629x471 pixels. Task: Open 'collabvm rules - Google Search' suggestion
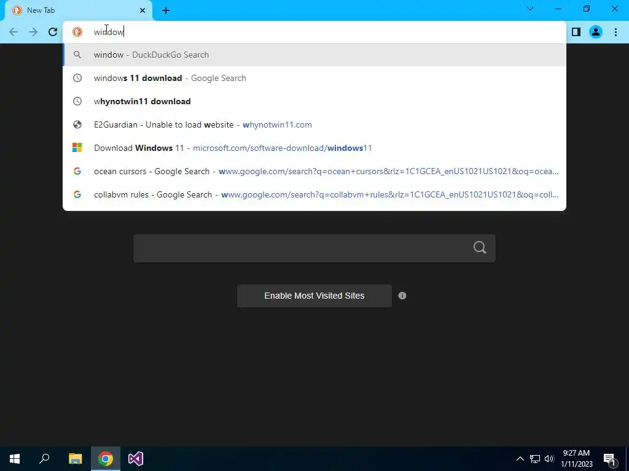(x=314, y=194)
